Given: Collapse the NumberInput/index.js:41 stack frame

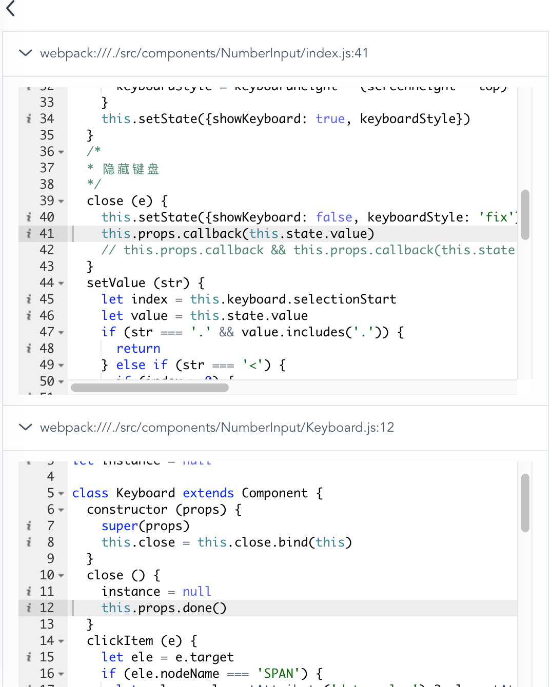Looking at the screenshot, I should [25, 53].
